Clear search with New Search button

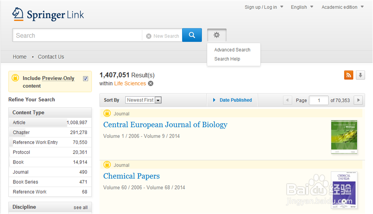[x=162, y=36]
